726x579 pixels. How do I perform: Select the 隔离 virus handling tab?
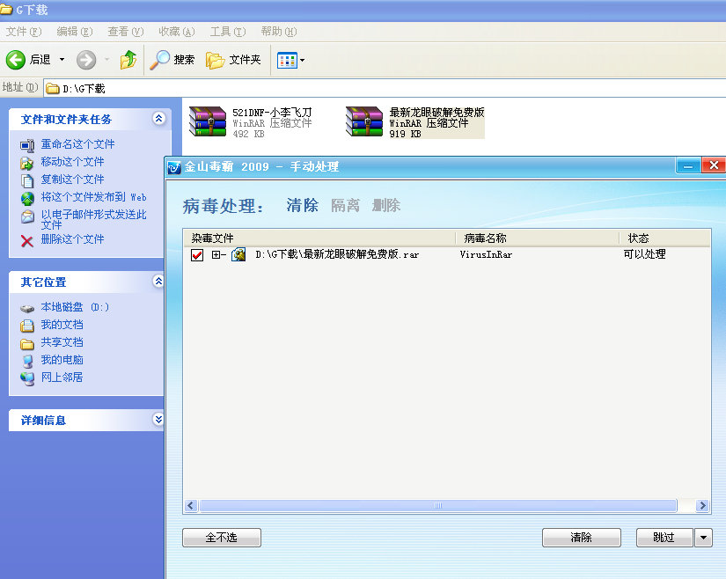pos(346,205)
